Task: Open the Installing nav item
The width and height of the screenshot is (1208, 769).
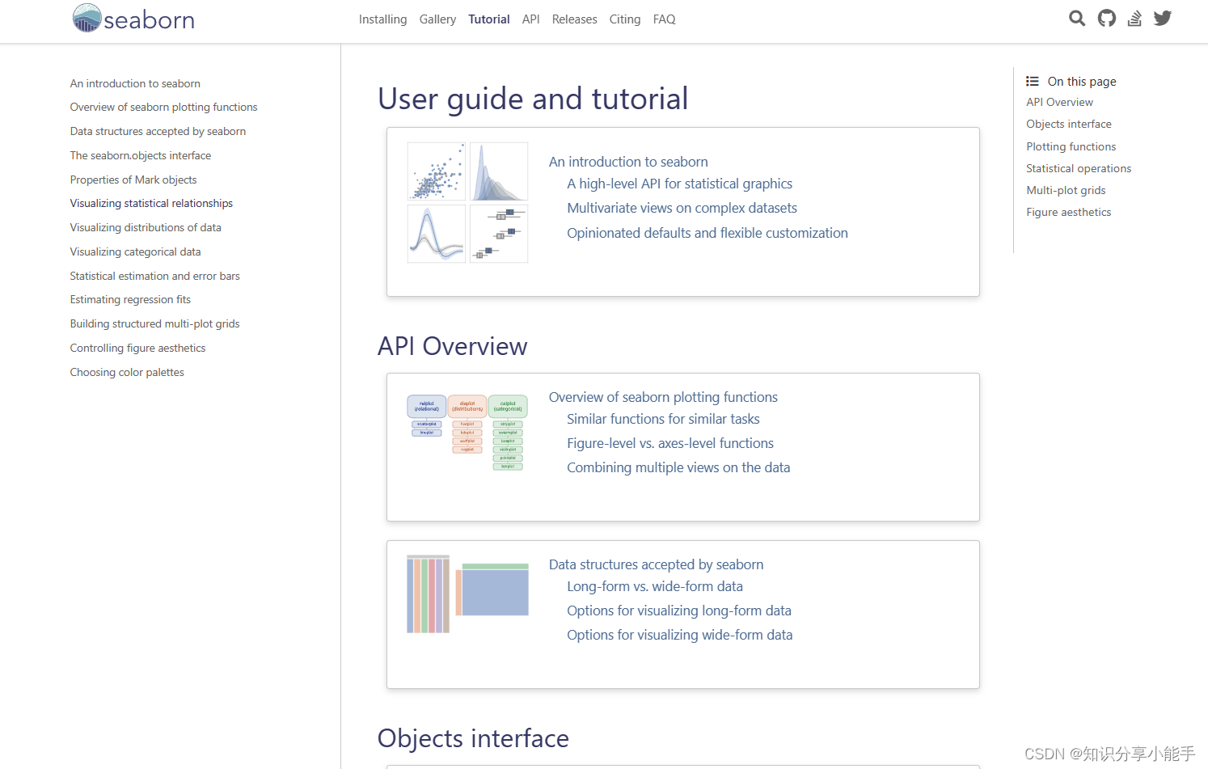Action: click(383, 19)
